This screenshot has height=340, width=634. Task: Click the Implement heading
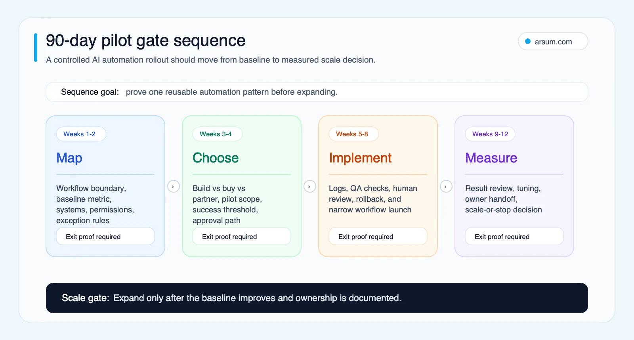[360, 158]
